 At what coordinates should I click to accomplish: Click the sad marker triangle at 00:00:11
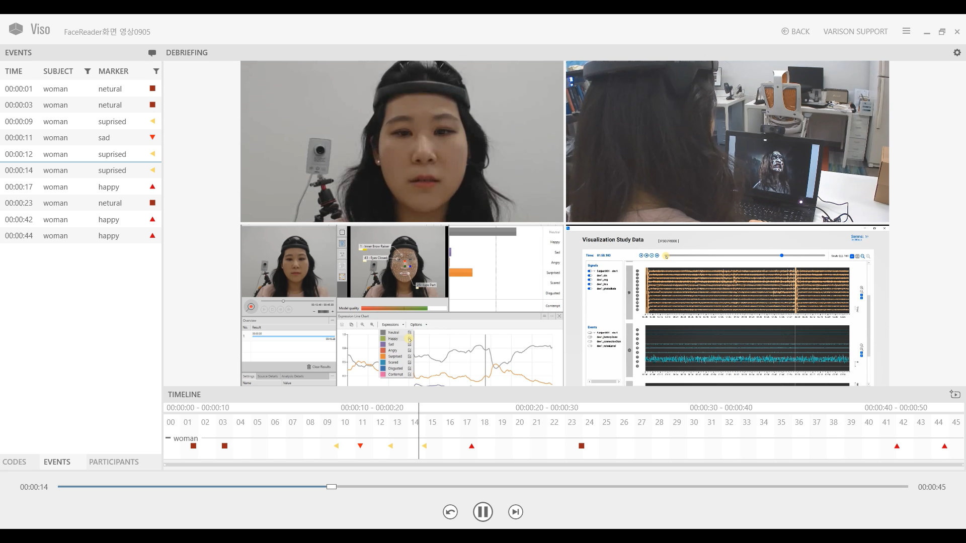click(x=152, y=137)
